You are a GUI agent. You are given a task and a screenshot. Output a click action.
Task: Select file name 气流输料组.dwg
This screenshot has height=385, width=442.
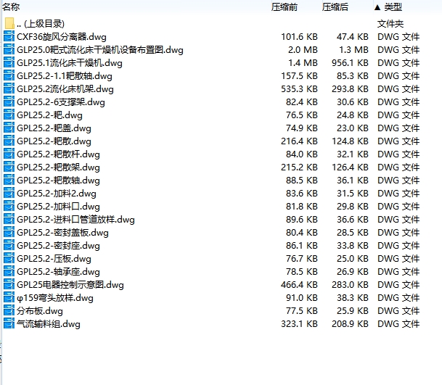click(49, 324)
